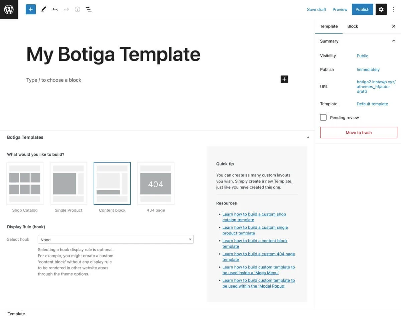Open custom shop catalog template guide
Screen dimensions: 401x317
[x=254, y=217]
